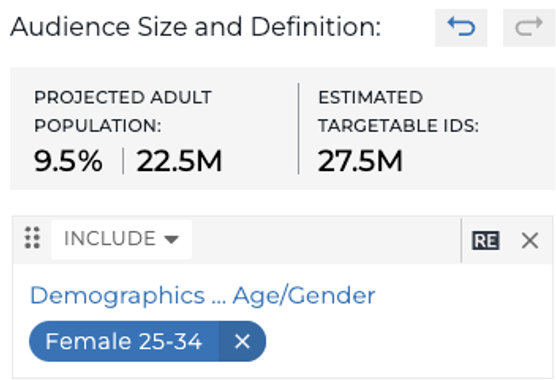Select the Female 25-34 chip label
The image size is (556, 380).
pyautogui.click(x=124, y=341)
